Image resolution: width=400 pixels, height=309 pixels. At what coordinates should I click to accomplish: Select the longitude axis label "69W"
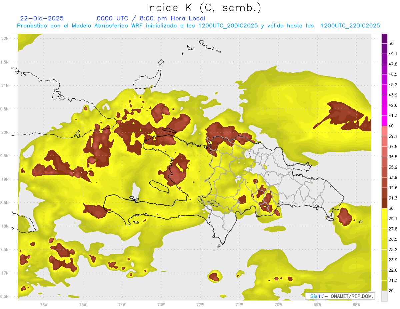point(317,305)
